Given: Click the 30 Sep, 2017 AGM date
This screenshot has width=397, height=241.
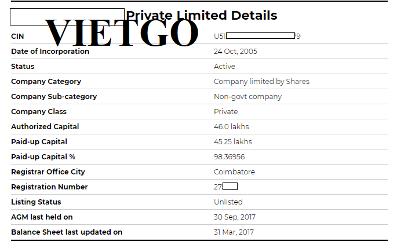Looking at the screenshot, I should tap(235, 217).
